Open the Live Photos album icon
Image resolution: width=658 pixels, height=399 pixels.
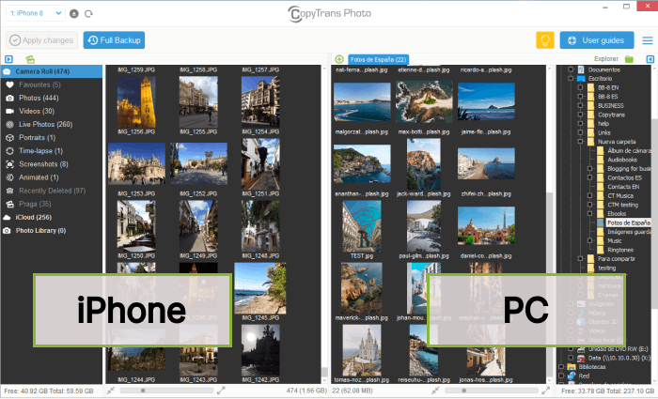tap(10, 125)
